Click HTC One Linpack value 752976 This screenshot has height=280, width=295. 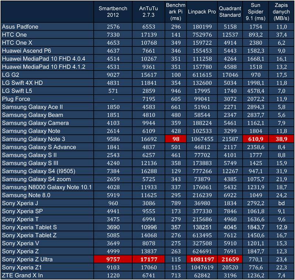pos(202,35)
